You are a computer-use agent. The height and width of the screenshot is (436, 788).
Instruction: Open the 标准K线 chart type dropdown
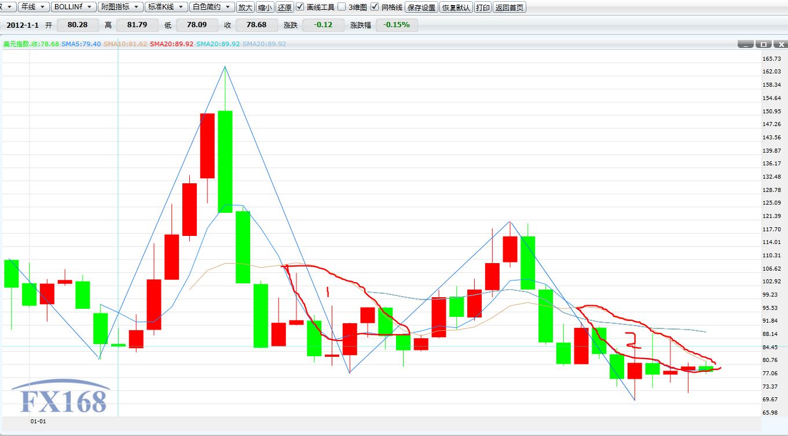167,7
